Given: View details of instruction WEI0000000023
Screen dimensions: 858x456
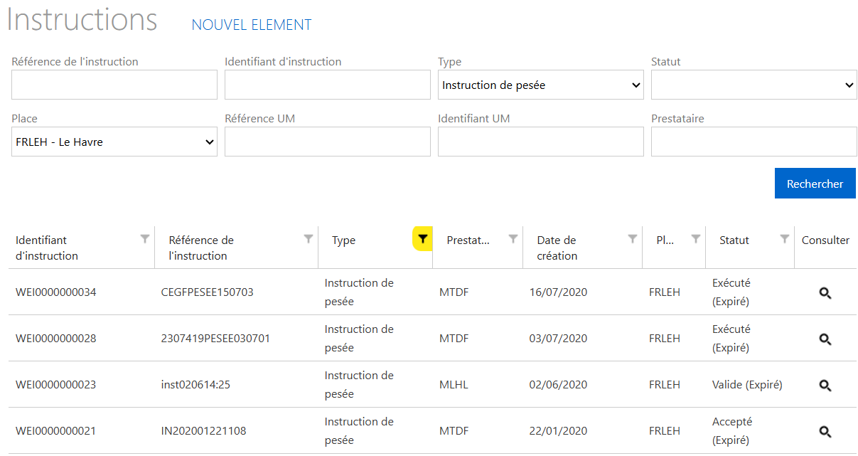Looking at the screenshot, I should tap(825, 386).
